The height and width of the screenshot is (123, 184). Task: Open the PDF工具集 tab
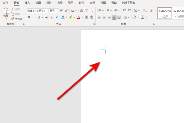click(129, 3)
